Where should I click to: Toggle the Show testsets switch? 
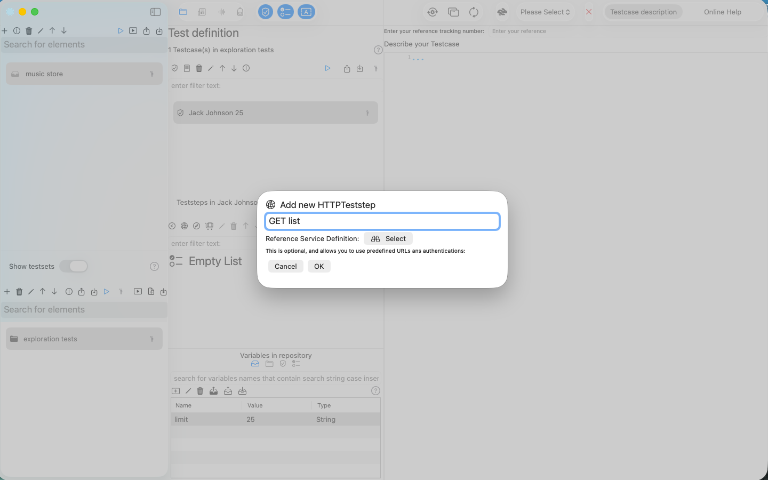(74, 266)
